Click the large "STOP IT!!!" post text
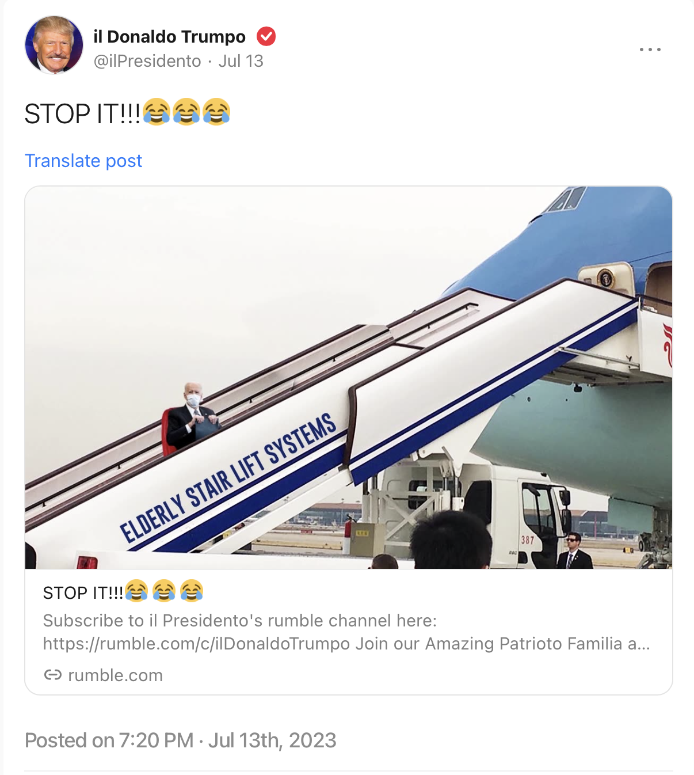694x775 pixels. point(82,113)
